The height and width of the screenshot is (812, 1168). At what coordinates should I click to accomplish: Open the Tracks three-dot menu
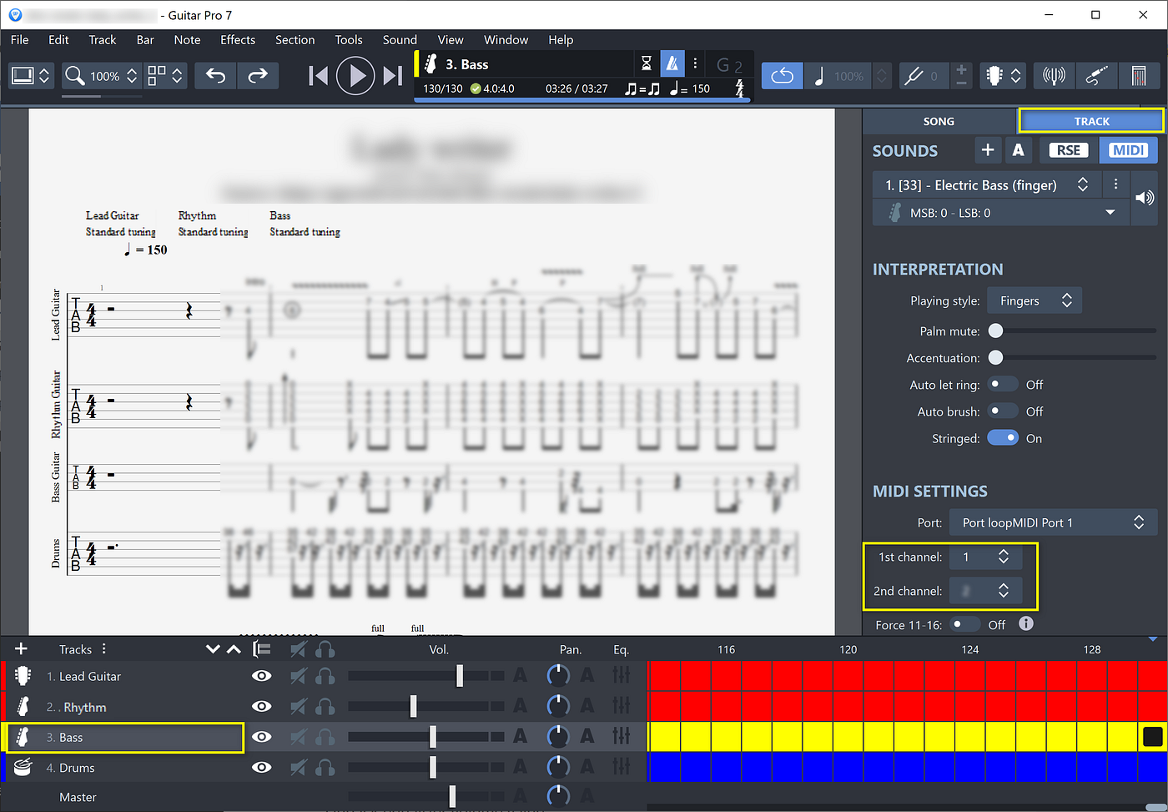[103, 648]
